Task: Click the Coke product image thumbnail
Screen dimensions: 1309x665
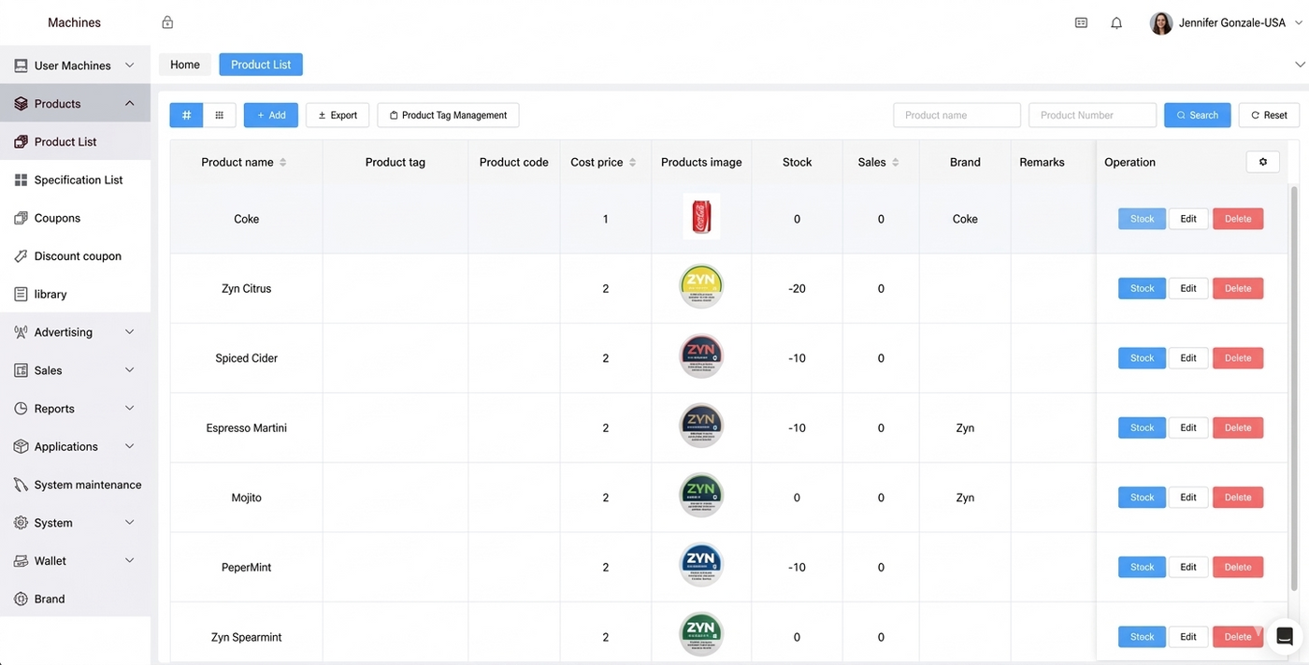Action: click(700, 217)
